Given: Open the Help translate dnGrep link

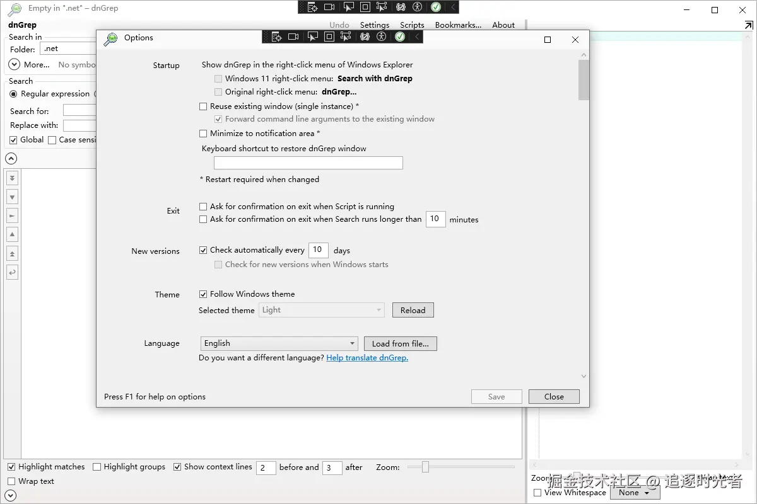Looking at the screenshot, I should click(x=367, y=358).
